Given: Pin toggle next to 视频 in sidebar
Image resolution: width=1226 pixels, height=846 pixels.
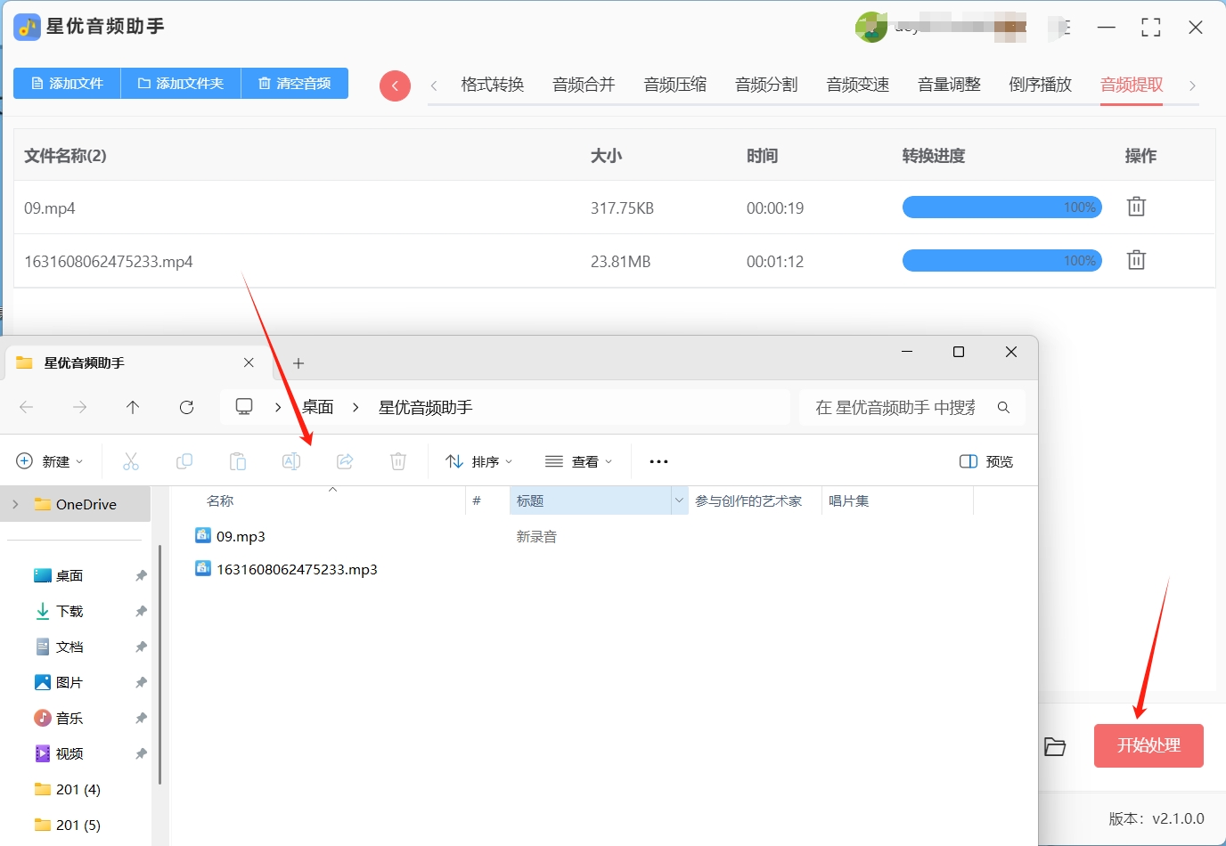Looking at the screenshot, I should tap(141, 754).
